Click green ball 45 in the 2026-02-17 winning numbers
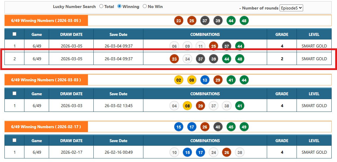Image resolution: width=337 pixels, height=162 pixels. coord(231,127)
